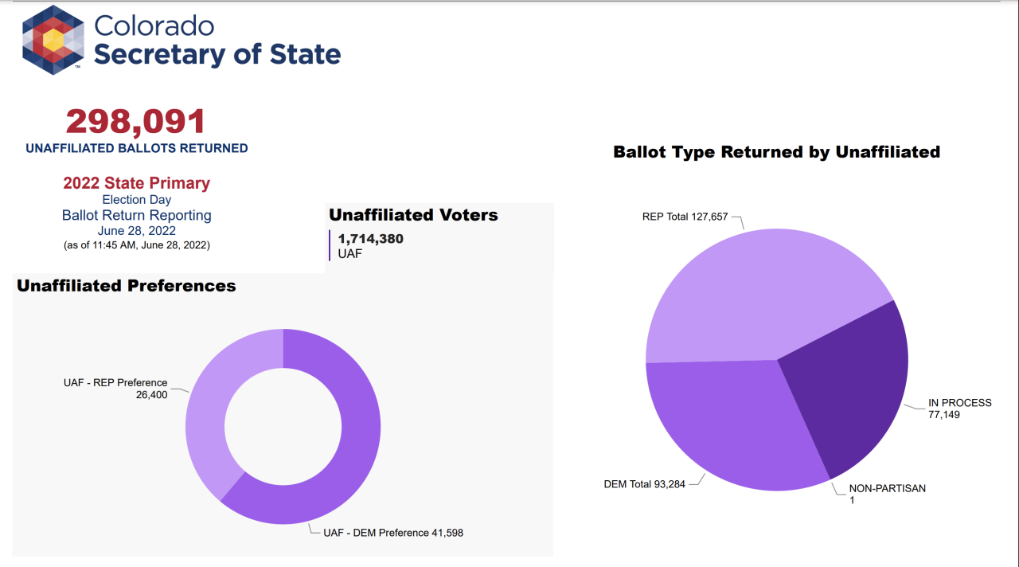Click the UNAFFILIATED BALLOTS RETURNED label
This screenshot has width=1019, height=567.
click(136, 148)
